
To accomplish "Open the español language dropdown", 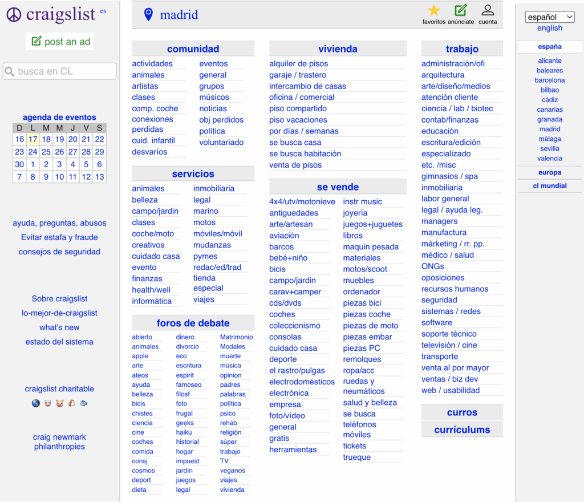I will coord(549,17).
